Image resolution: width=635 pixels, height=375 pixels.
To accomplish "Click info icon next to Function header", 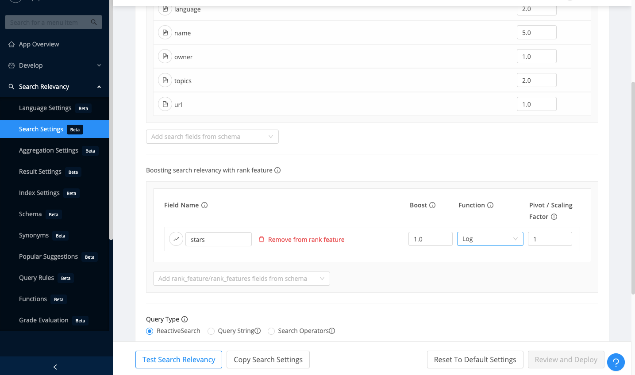I will click(490, 205).
